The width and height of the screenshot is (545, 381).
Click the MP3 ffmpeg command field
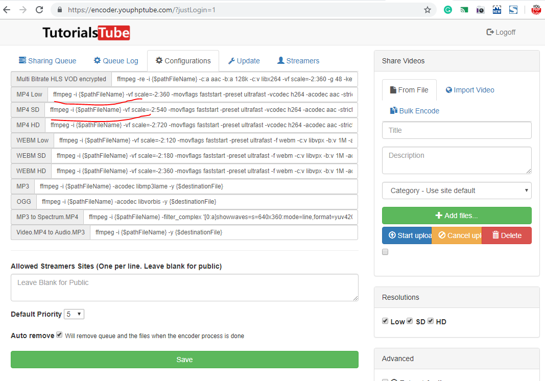196,186
